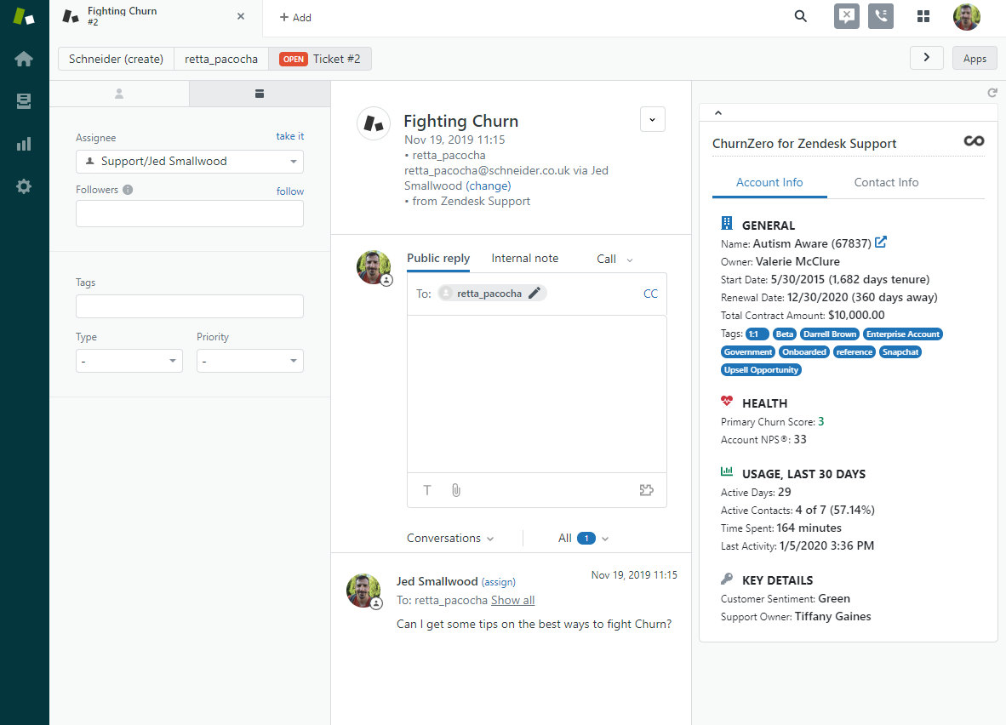Edit recipient retta_pacocha pencil icon

pos(534,294)
